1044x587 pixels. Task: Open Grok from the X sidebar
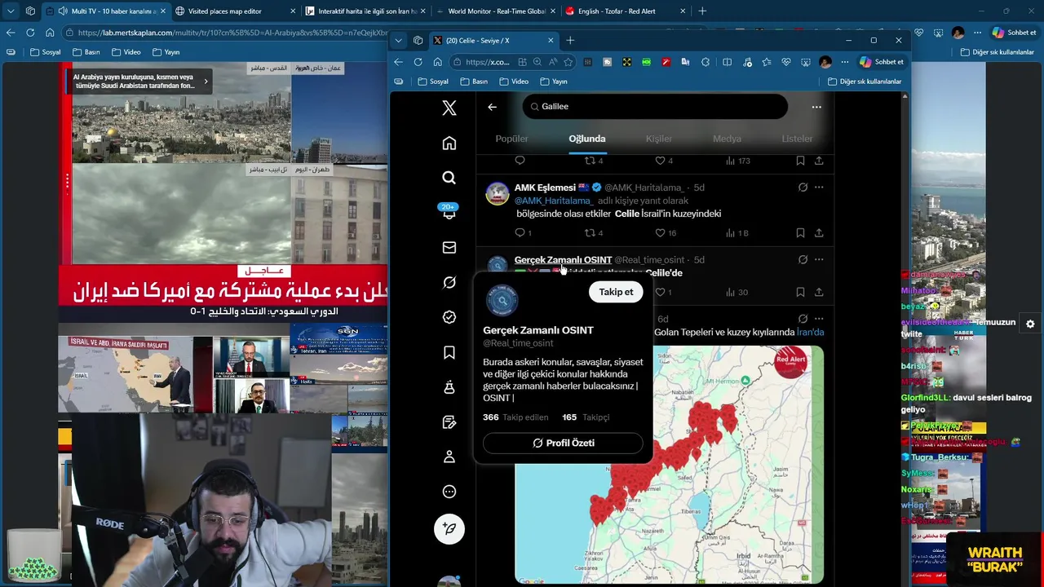449,282
